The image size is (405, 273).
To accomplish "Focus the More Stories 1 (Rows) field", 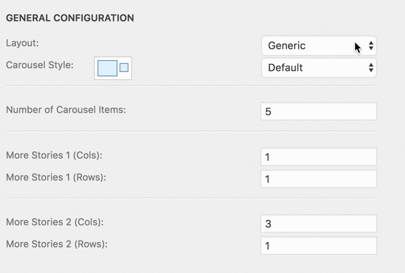I will pyautogui.click(x=319, y=179).
